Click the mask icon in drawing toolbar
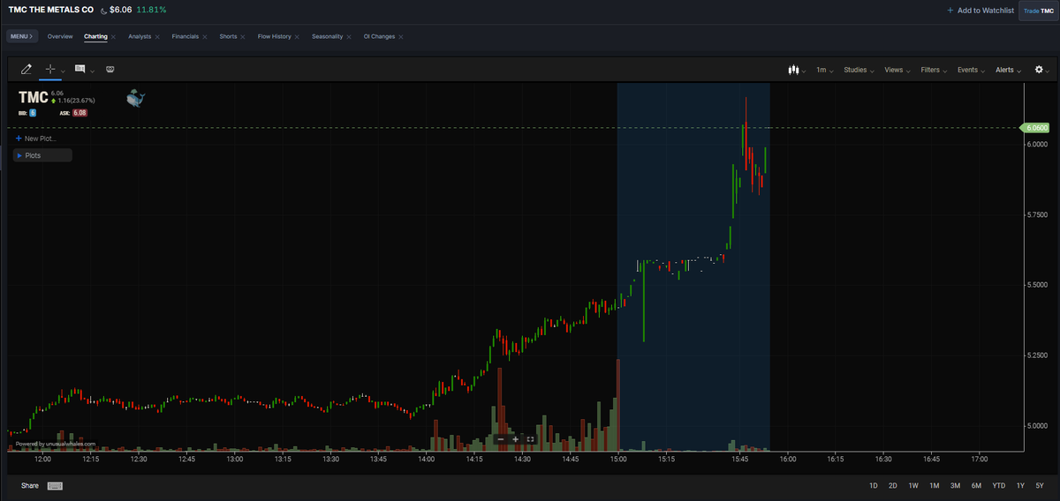1060x501 pixels. click(110, 69)
